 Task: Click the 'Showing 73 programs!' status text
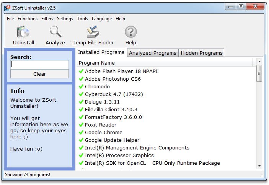pos(28,175)
